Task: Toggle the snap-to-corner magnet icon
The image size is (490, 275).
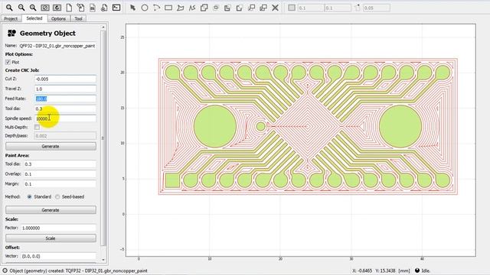Action: [x=358, y=8]
